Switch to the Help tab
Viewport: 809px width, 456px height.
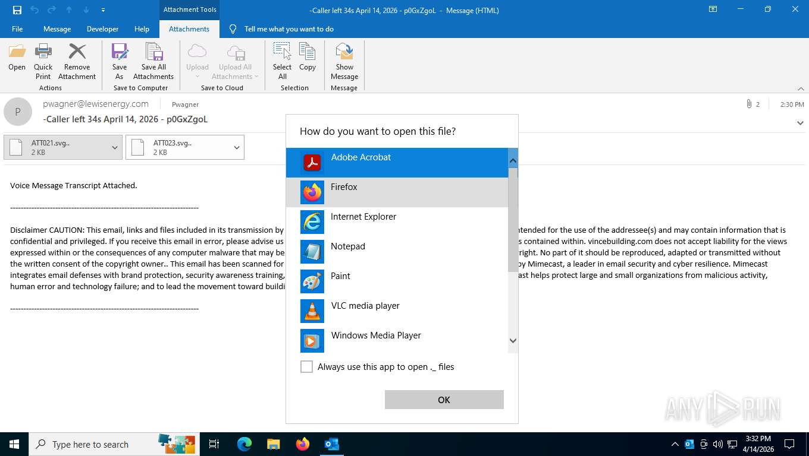pos(142,28)
